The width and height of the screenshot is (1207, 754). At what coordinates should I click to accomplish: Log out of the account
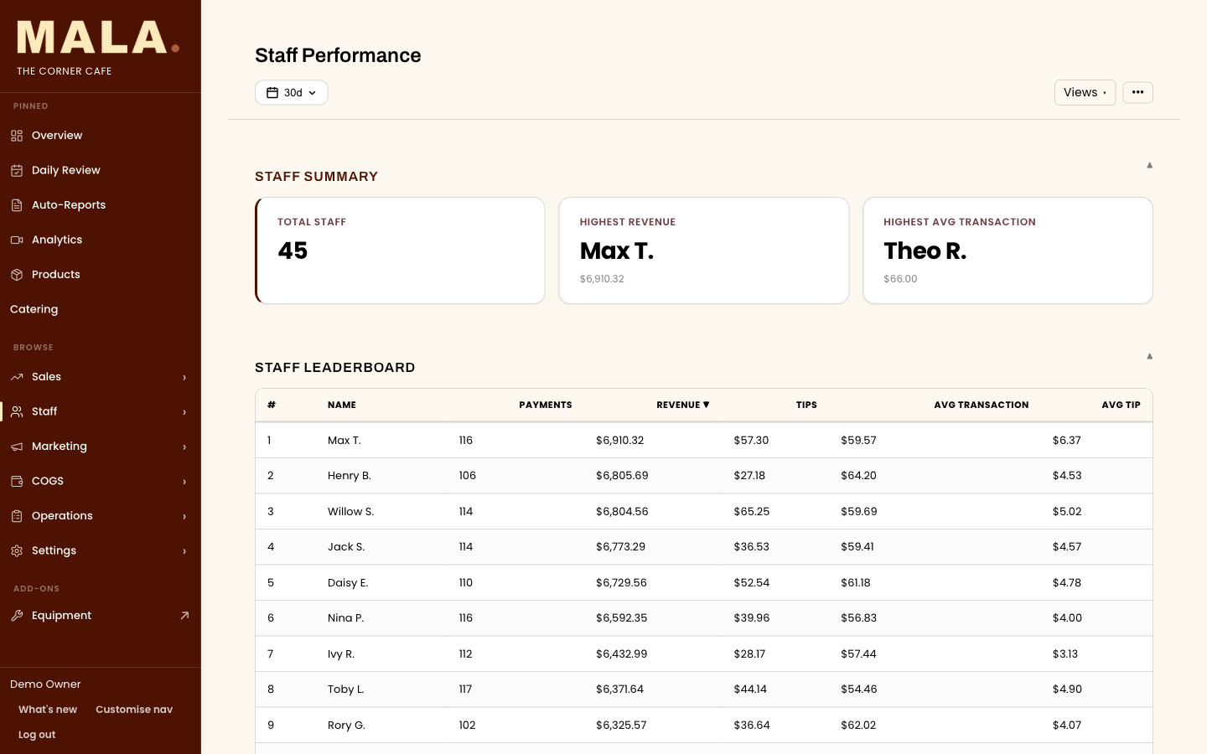point(37,735)
